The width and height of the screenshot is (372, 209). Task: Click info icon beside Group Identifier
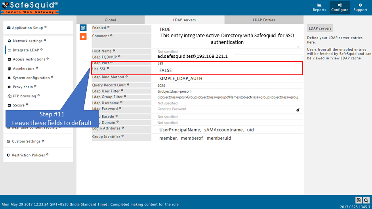(122, 136)
